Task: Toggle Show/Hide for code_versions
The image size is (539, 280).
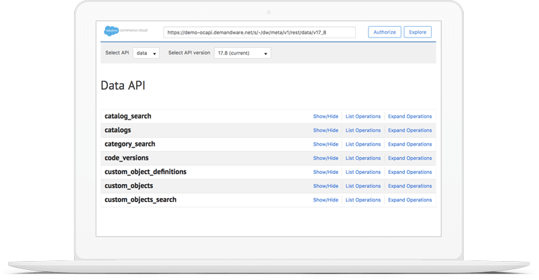Action: (325, 158)
